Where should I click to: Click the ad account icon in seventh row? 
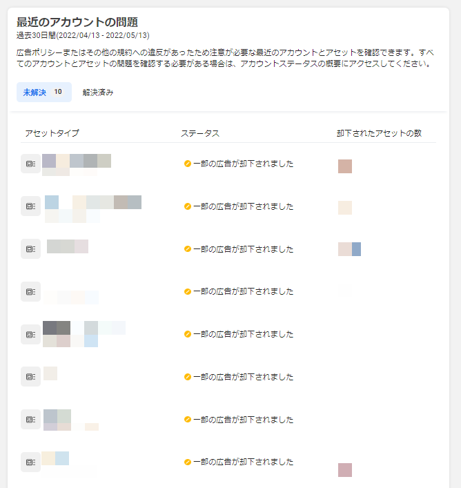click(30, 420)
